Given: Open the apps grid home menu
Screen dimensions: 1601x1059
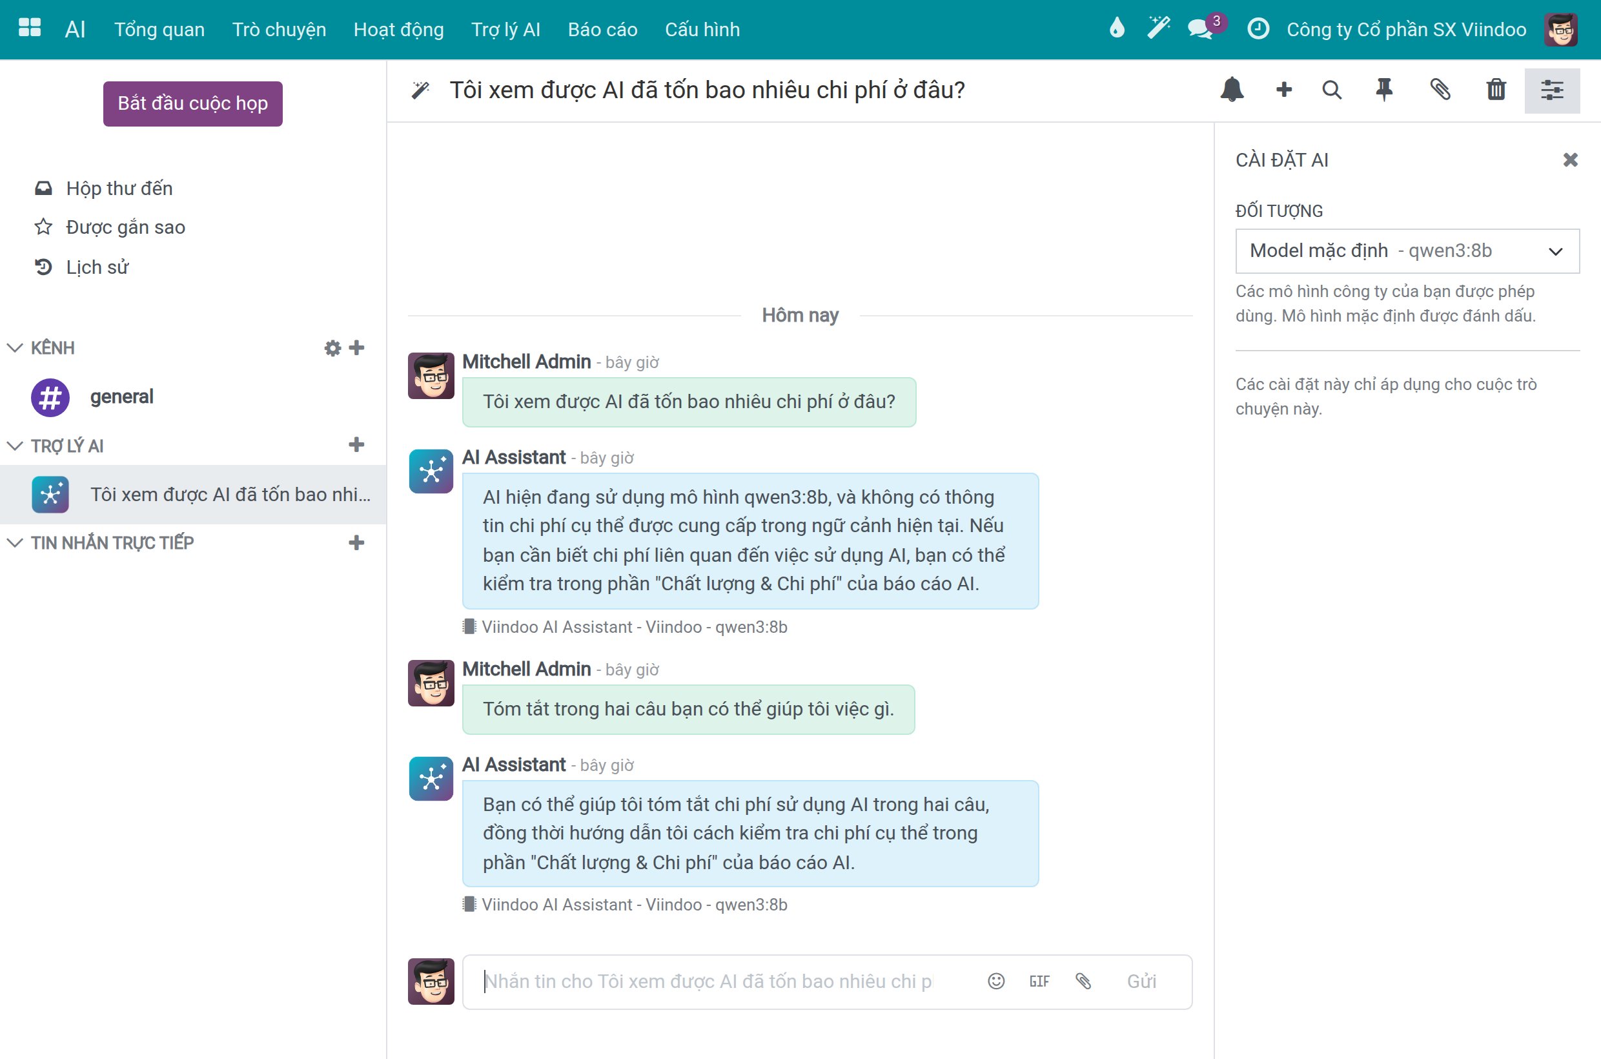Looking at the screenshot, I should [x=29, y=29].
